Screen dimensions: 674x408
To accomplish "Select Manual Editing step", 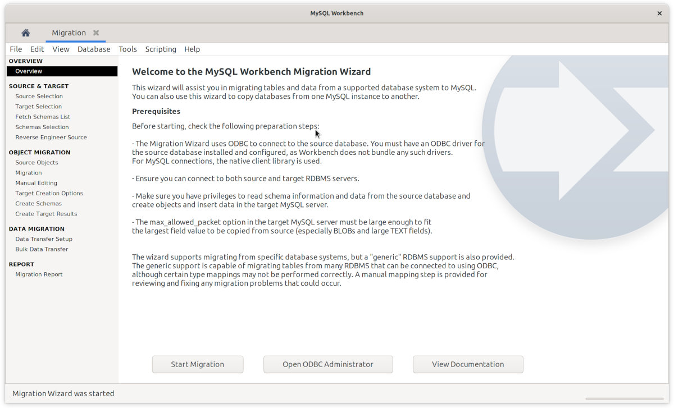I will 36,183.
